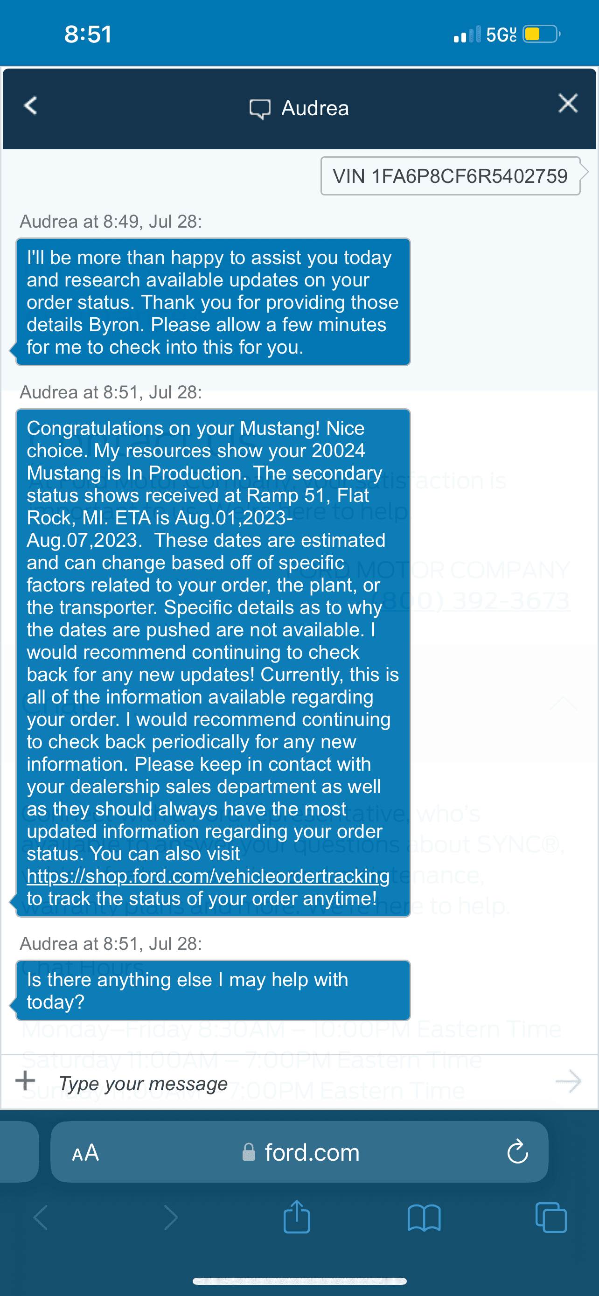Open the vehicleordertracking link
The image size is (599, 1296).
tap(208, 876)
